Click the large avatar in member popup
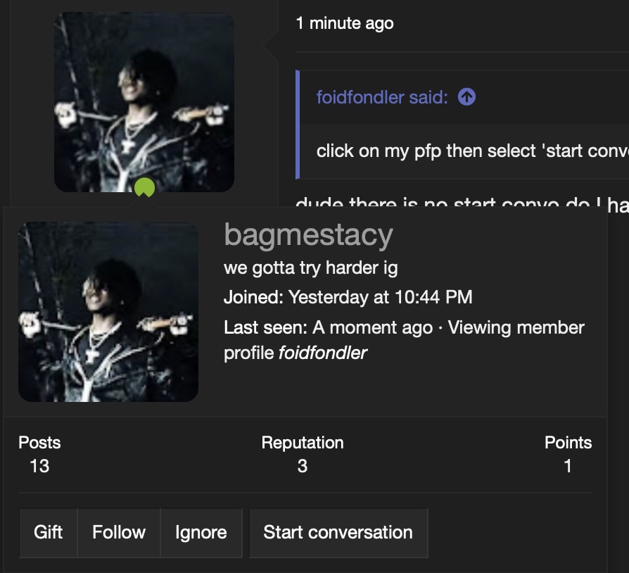Screen dimensions: 629x573 tap(108, 312)
